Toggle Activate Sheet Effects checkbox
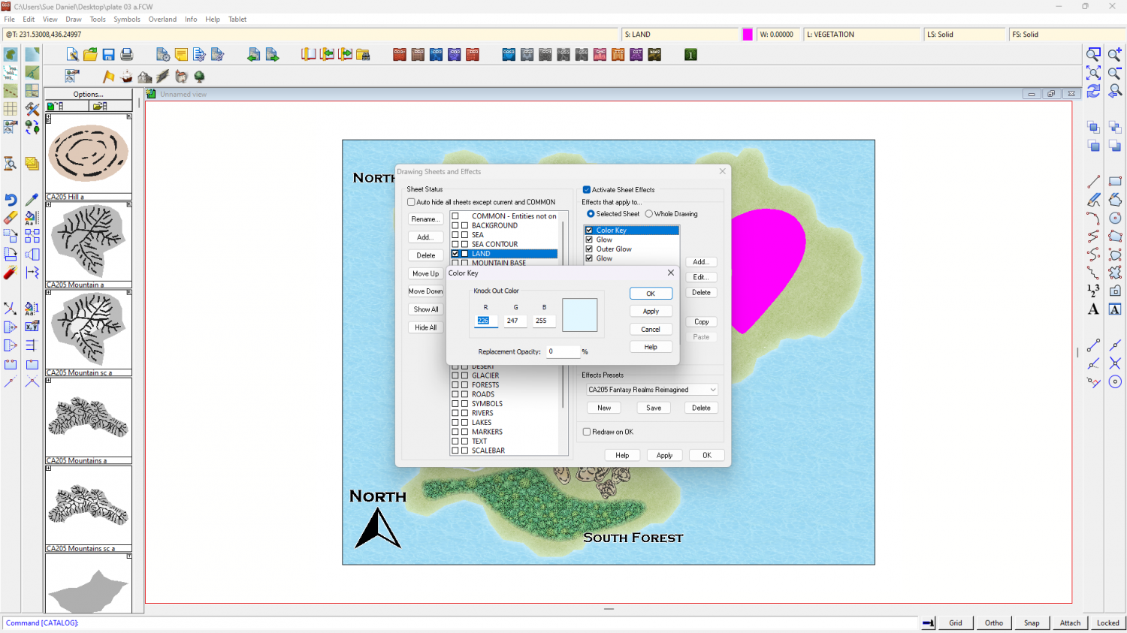1127x633 pixels. [587, 190]
